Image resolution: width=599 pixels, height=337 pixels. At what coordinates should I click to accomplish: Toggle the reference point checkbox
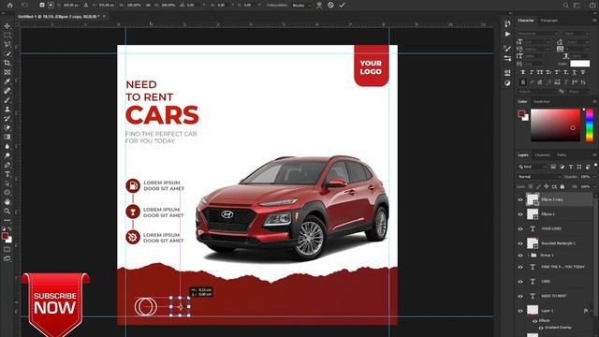(x=42, y=5)
